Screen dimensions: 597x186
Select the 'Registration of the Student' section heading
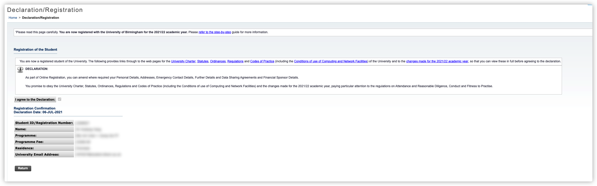coord(35,50)
